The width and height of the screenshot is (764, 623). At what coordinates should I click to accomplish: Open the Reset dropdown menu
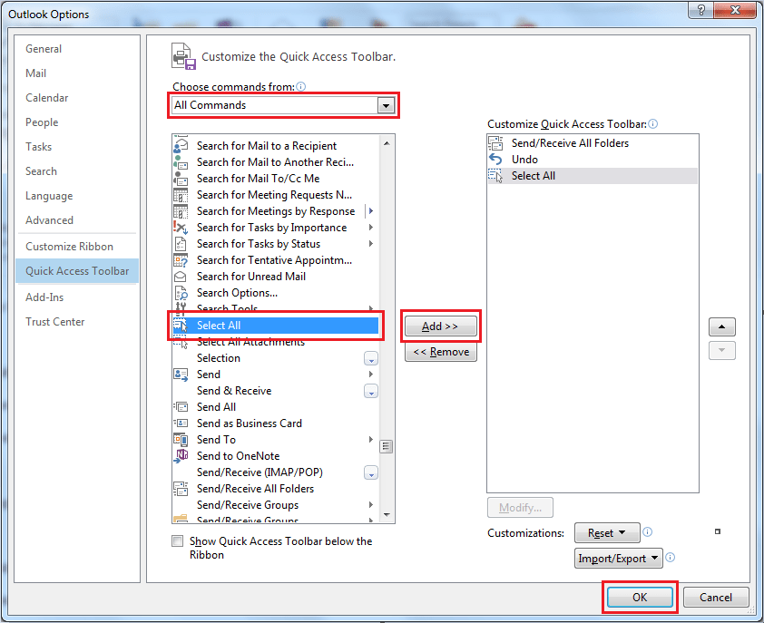(x=607, y=532)
